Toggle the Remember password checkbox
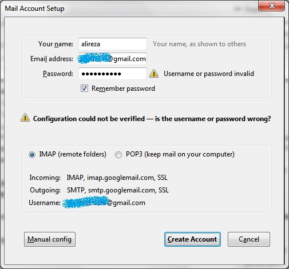 tap(84, 89)
